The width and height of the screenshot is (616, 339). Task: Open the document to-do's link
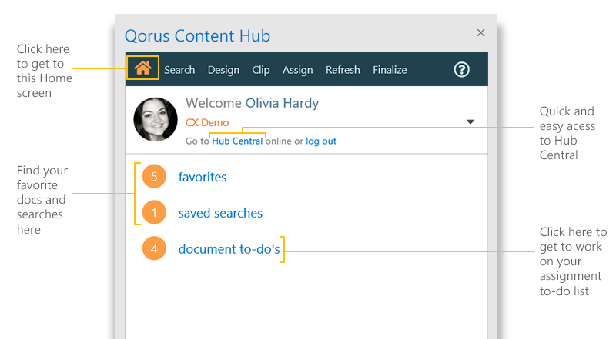click(x=229, y=249)
